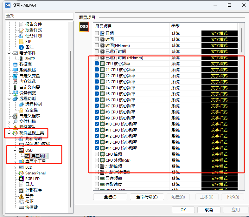Viewport: 249px width, 217px height.
Task: Select the 日志 page icon
Action: click(21, 184)
